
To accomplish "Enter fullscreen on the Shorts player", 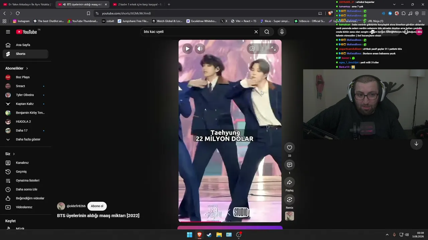I will point(274,49).
